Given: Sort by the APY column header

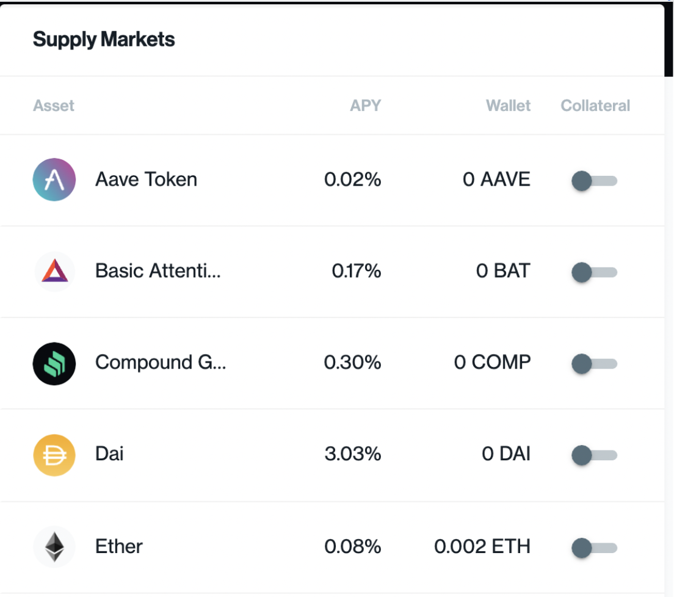Looking at the screenshot, I should (x=365, y=105).
